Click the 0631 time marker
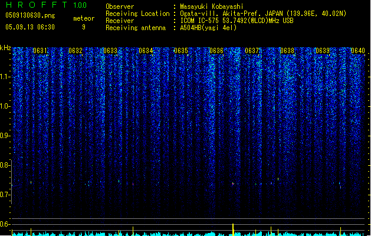371x236 pixels. tap(40, 51)
